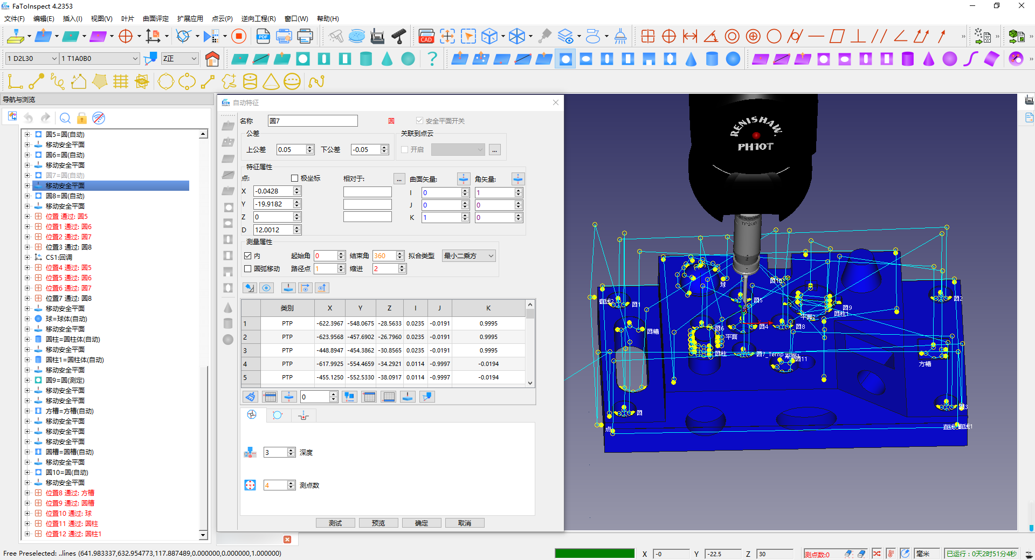Viewport: 1035px width, 560px height.
Task: Expand the CS1:回调 tree node
Action: tap(27, 258)
